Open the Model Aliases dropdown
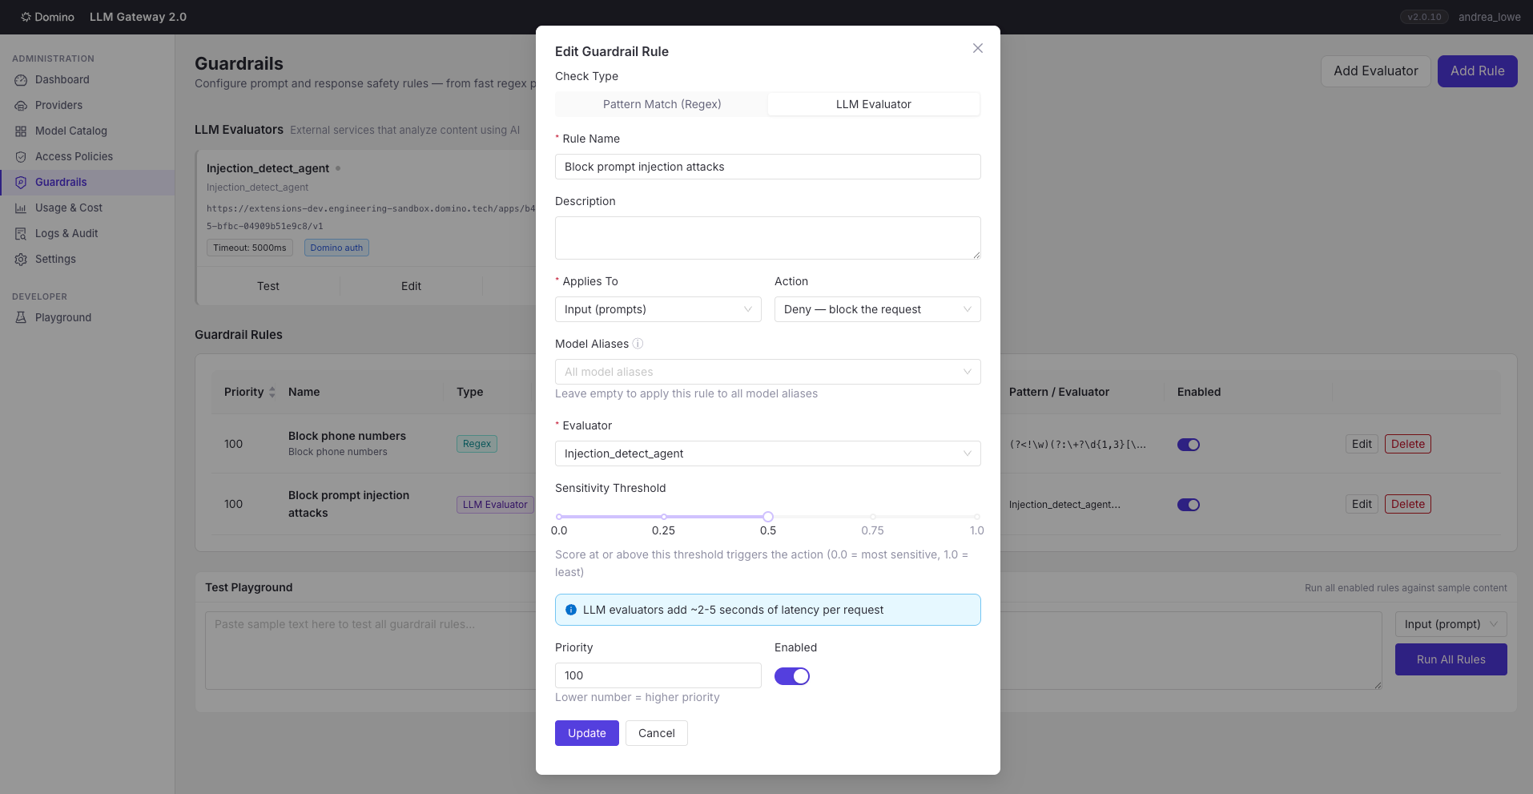Image resolution: width=1533 pixels, height=794 pixels. [x=767, y=372]
